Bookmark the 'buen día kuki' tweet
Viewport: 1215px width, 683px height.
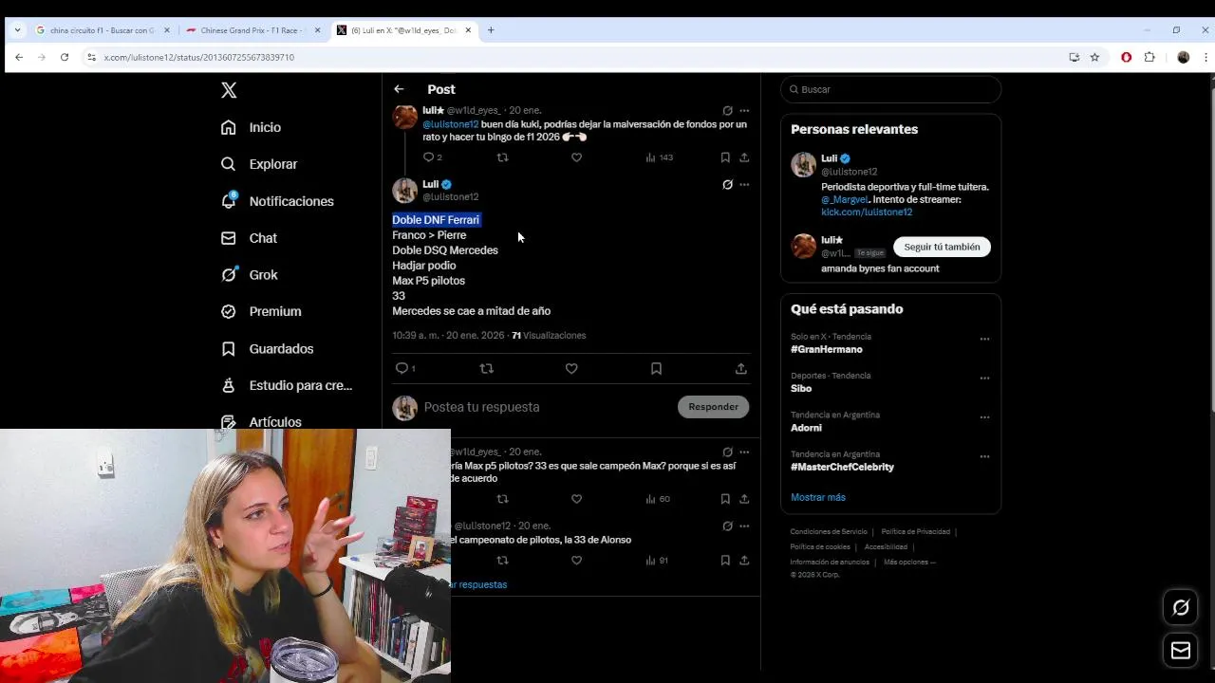tap(725, 157)
